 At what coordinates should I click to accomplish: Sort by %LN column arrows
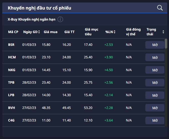(x=115, y=32)
